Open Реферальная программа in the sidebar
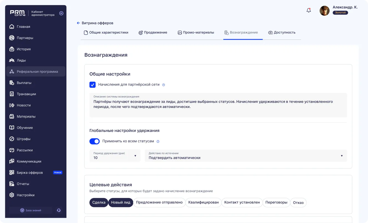This screenshot has height=223, width=368. tap(36, 72)
